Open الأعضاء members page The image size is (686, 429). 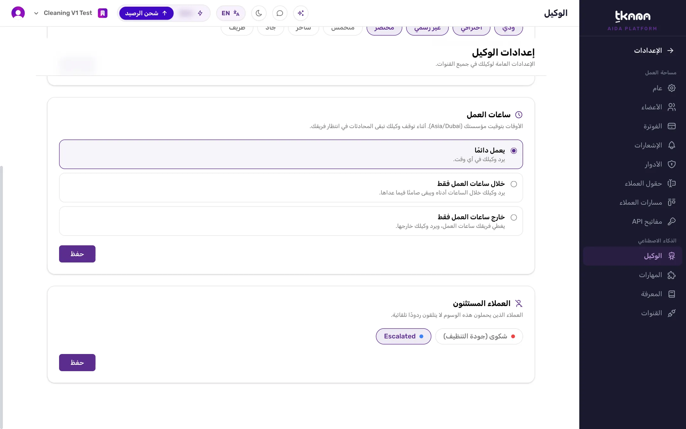pos(633,107)
